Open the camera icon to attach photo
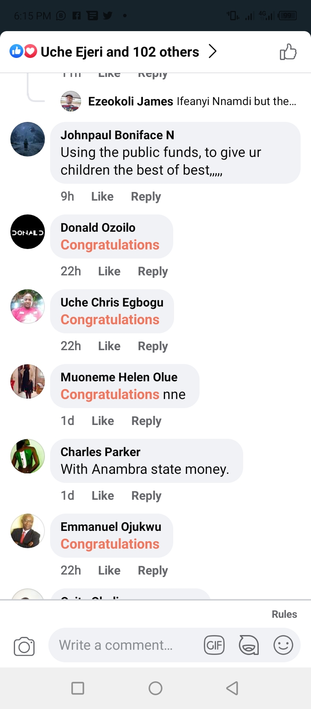Screen dimensions: 311x709 point(24,646)
